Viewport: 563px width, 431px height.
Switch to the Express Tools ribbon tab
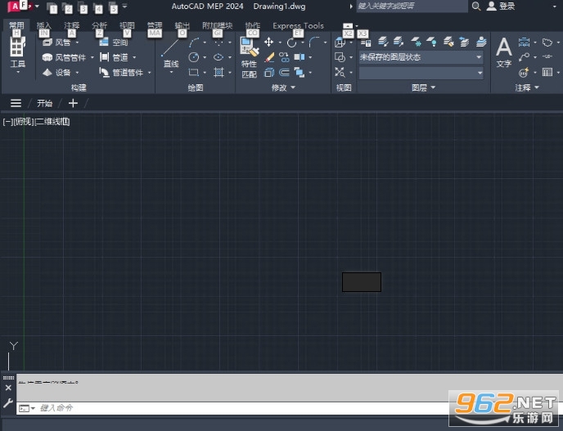(298, 25)
